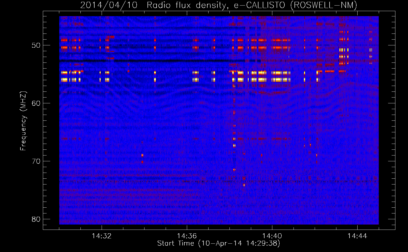
Task: Click the 14:36 time tick label
Action: click(x=187, y=236)
